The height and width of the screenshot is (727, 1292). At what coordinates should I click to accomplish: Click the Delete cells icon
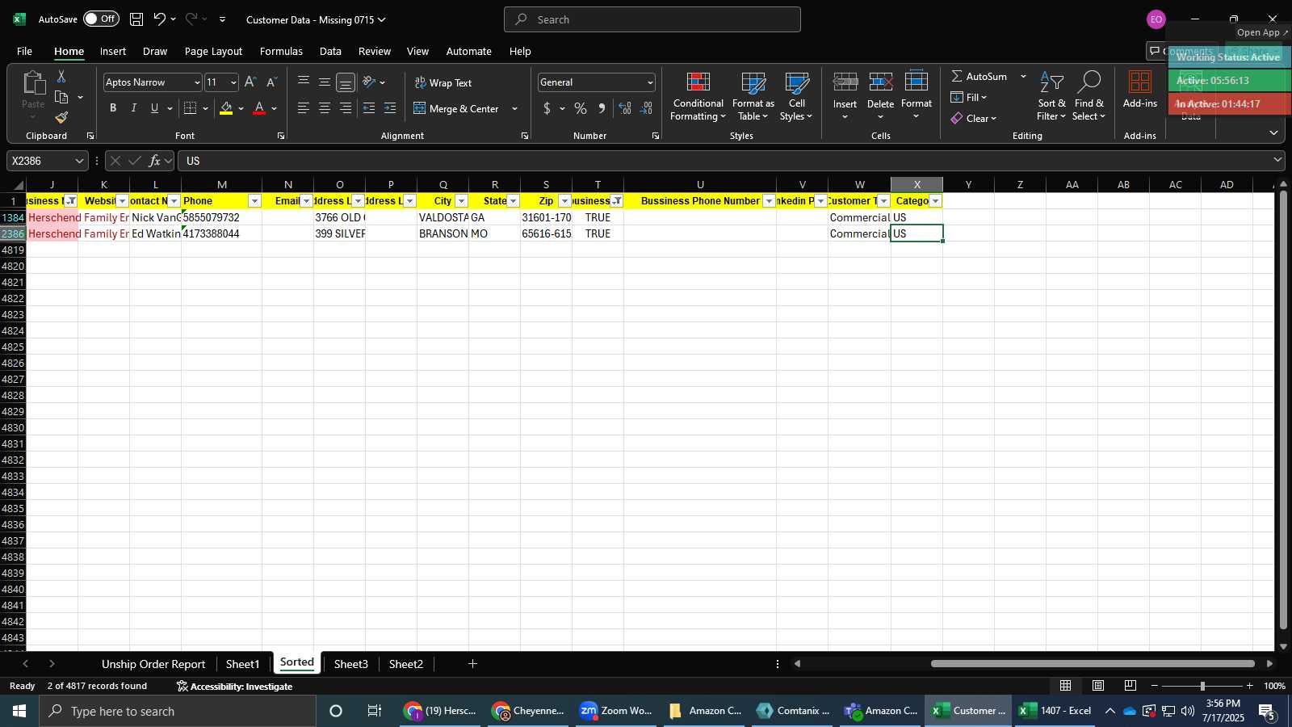pyautogui.click(x=880, y=82)
